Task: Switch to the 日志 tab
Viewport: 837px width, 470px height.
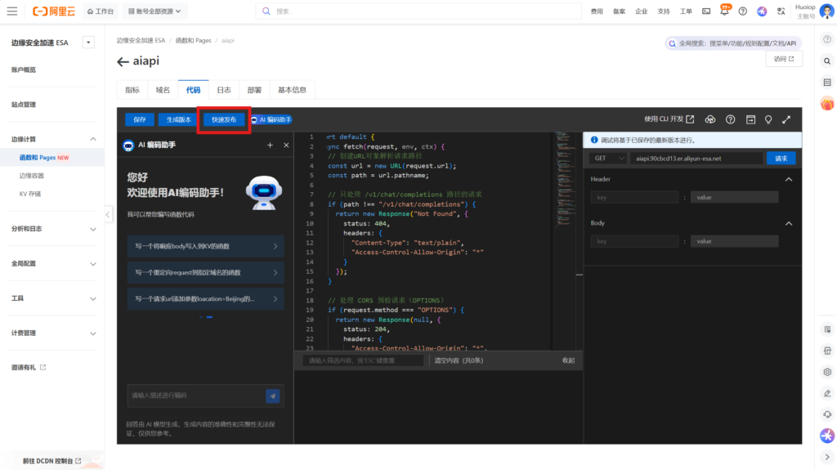Action: [x=223, y=90]
